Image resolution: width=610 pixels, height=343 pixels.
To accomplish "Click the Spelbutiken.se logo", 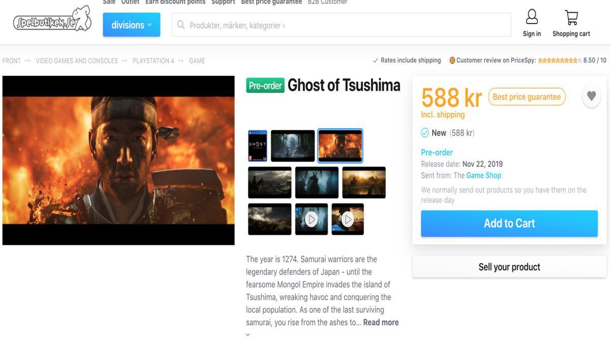I will click(x=52, y=20).
